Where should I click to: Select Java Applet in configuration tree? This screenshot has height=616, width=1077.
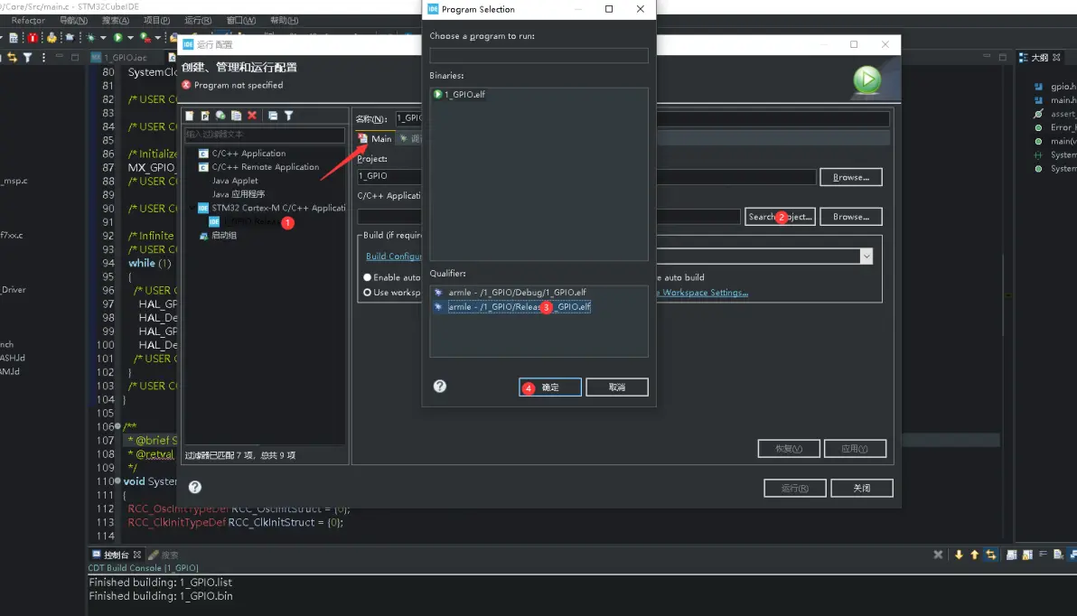click(235, 181)
